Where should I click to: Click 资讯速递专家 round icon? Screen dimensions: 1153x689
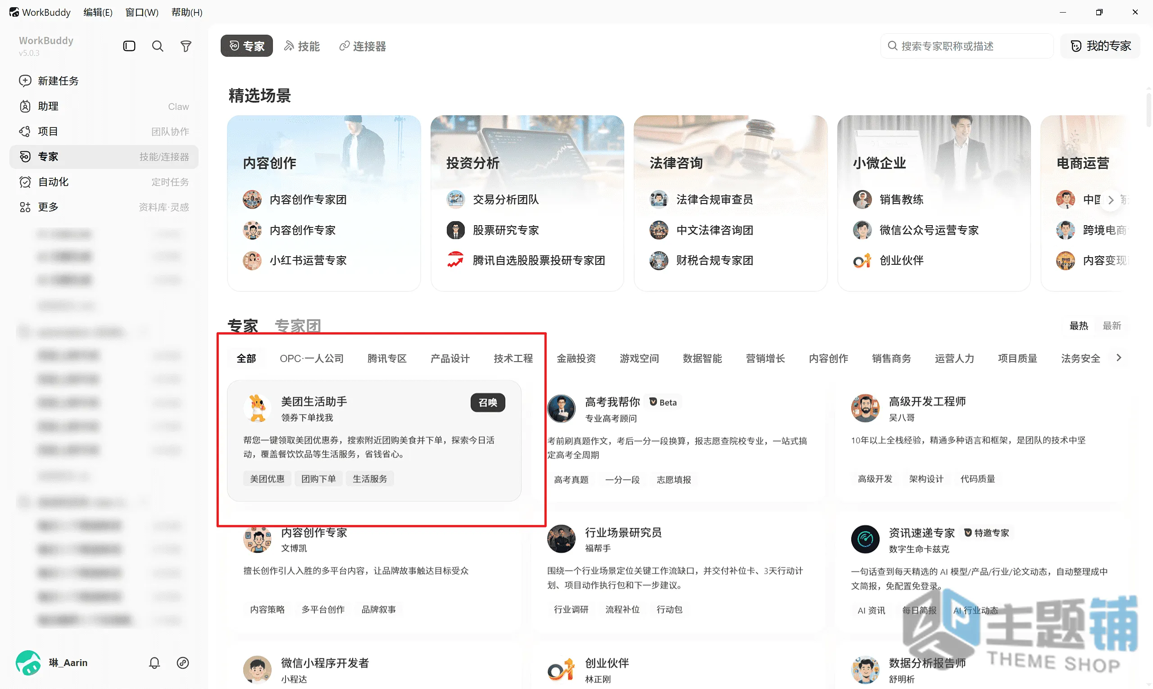tap(865, 539)
